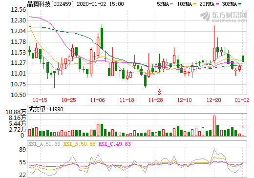Viewport: 254px width, 178px height.
Task: Click the 12.56 price axis label
Action: [18, 10]
